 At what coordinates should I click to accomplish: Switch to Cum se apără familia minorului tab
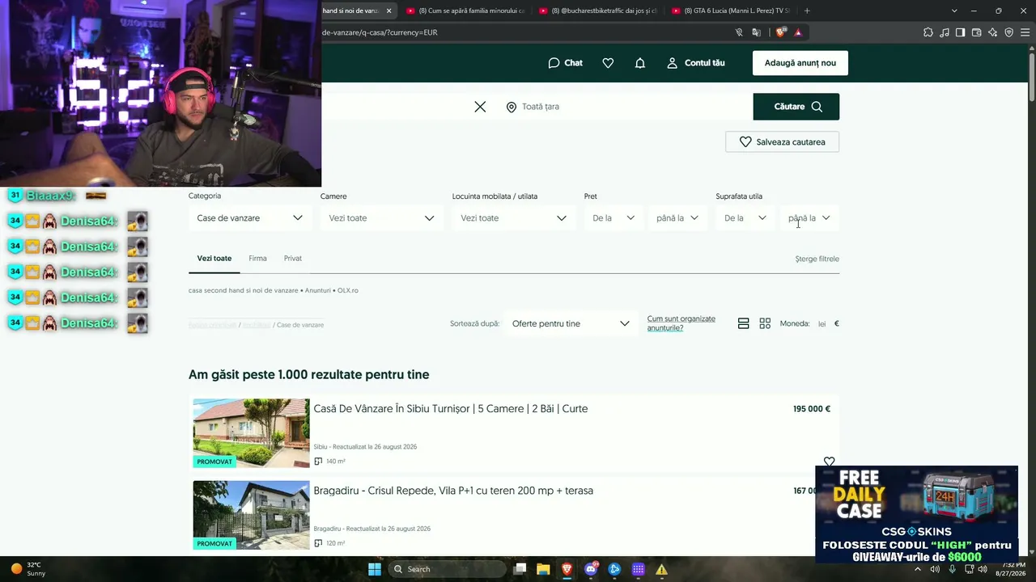click(x=465, y=11)
